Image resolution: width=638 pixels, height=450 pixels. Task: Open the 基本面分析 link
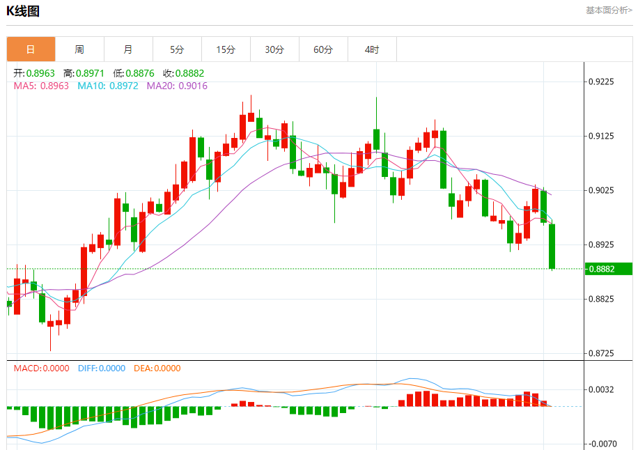(609, 10)
